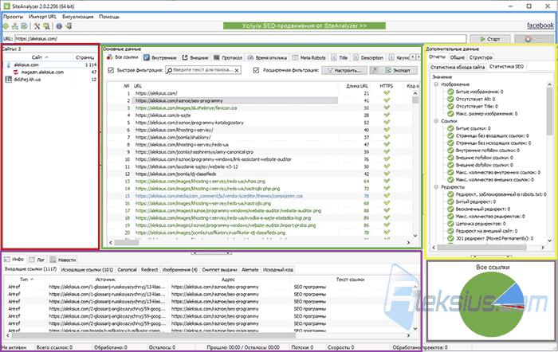Focus the URL address input field

(240, 39)
